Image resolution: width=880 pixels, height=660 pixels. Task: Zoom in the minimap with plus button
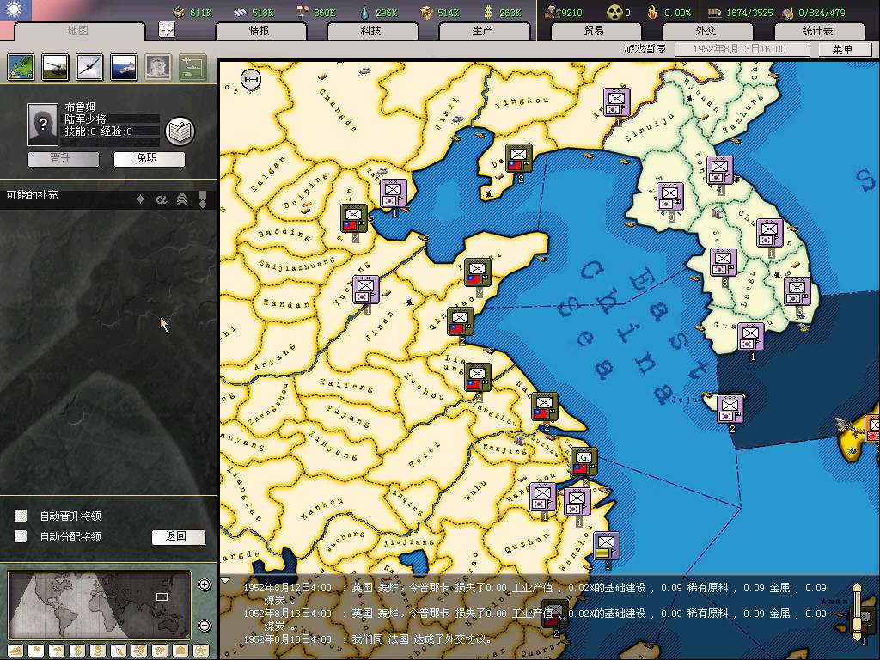(205, 585)
